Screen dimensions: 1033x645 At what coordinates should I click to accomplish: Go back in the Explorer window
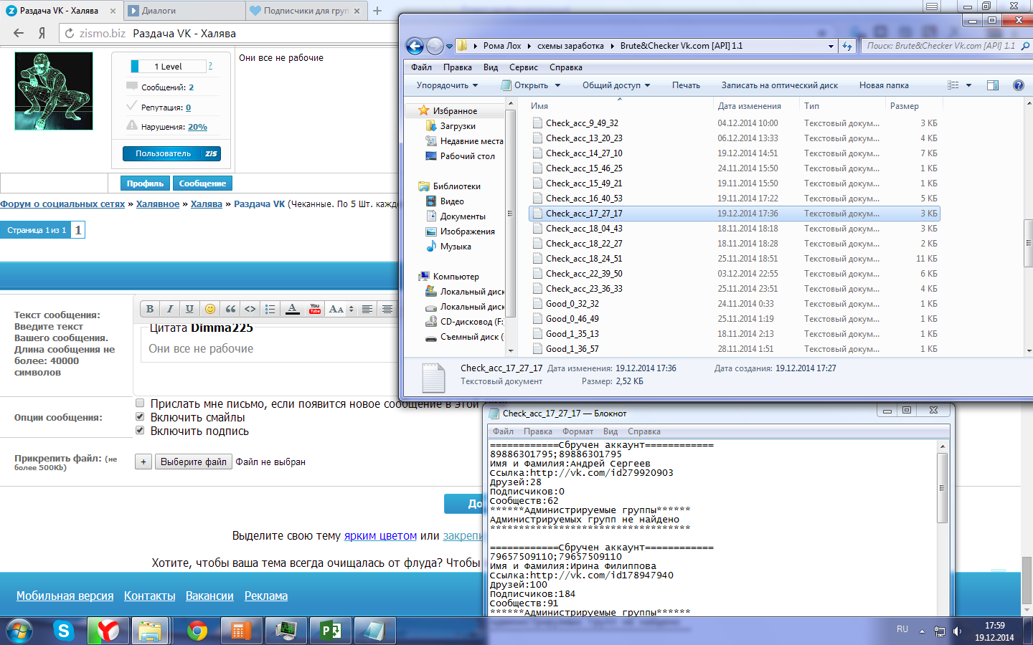coord(415,46)
